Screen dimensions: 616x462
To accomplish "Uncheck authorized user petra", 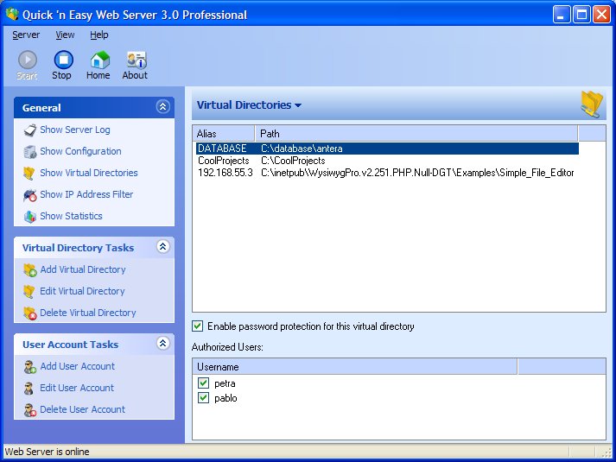I will pyautogui.click(x=203, y=383).
